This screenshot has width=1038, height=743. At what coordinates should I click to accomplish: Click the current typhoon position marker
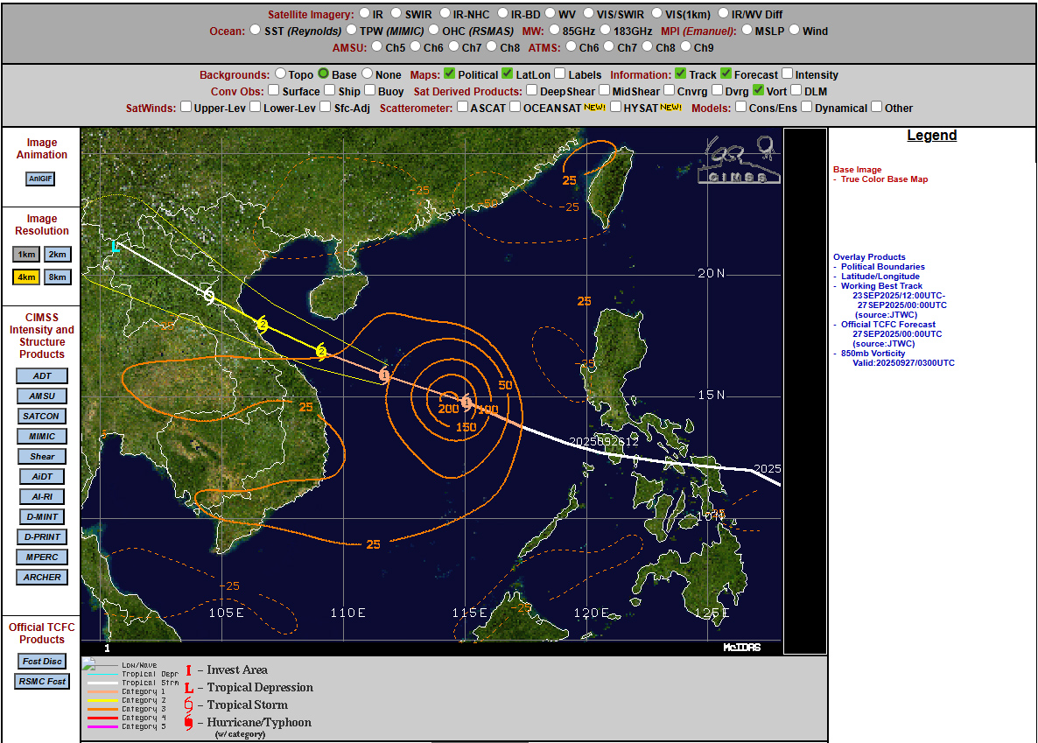(466, 402)
